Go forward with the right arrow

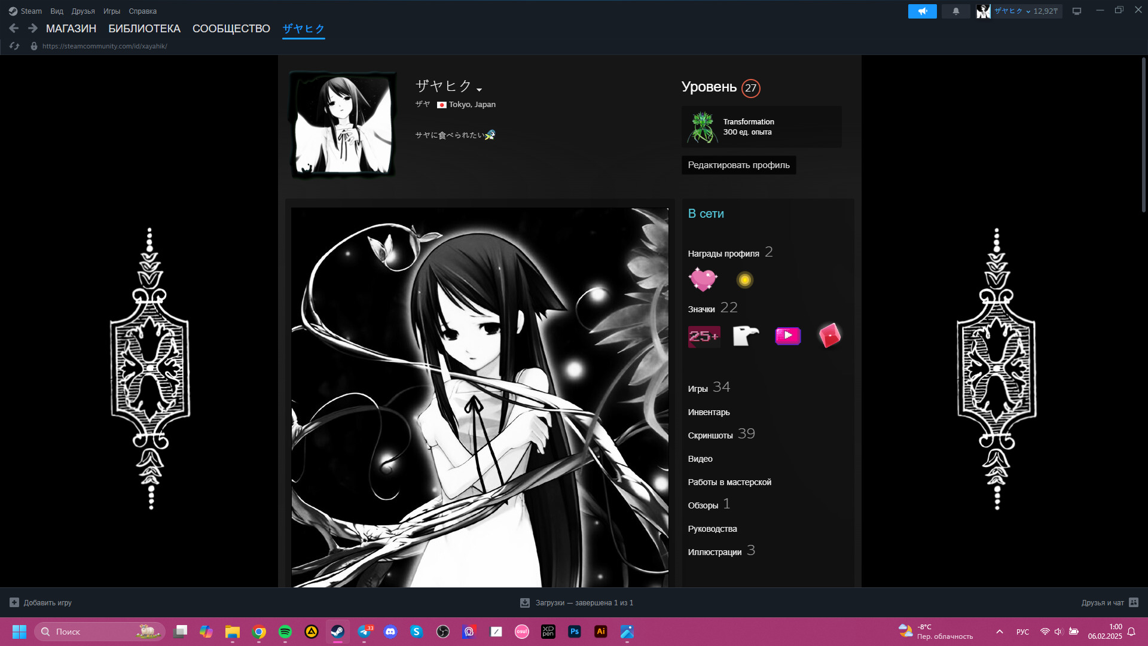[33, 28]
